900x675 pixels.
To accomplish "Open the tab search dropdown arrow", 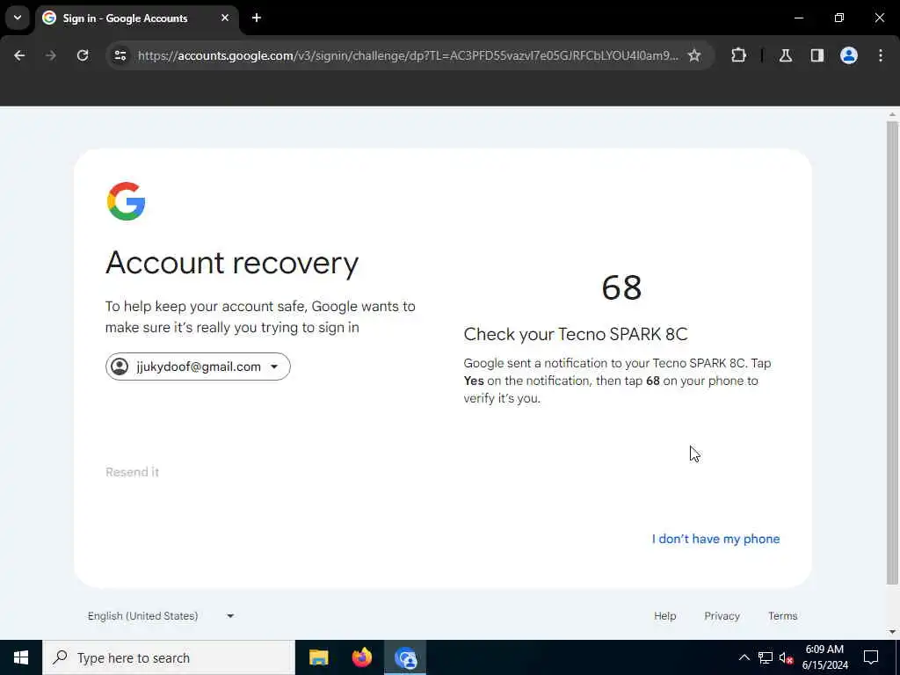I will pyautogui.click(x=18, y=18).
